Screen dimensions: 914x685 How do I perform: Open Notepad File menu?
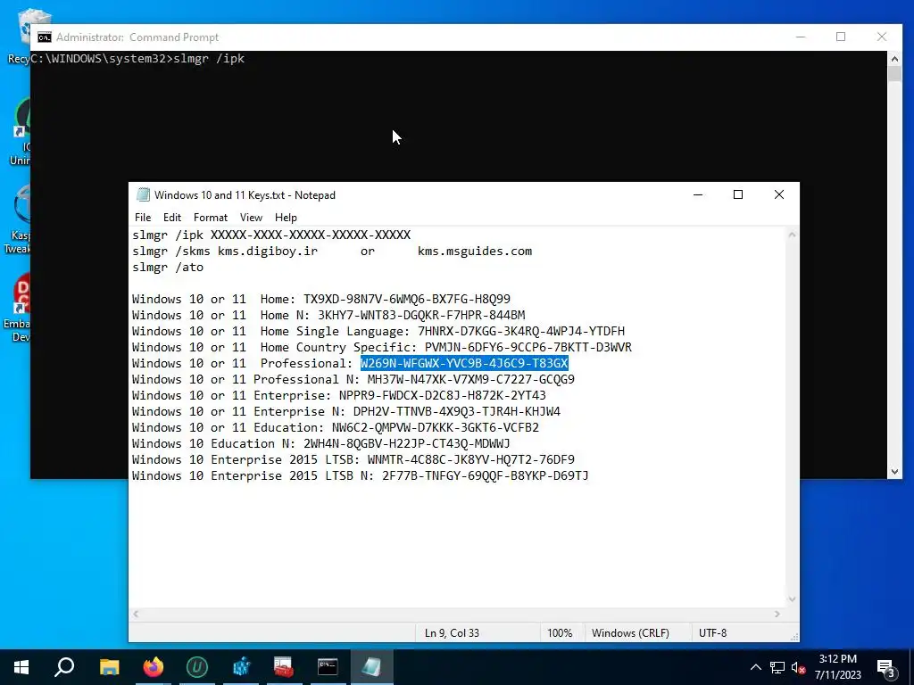(143, 218)
